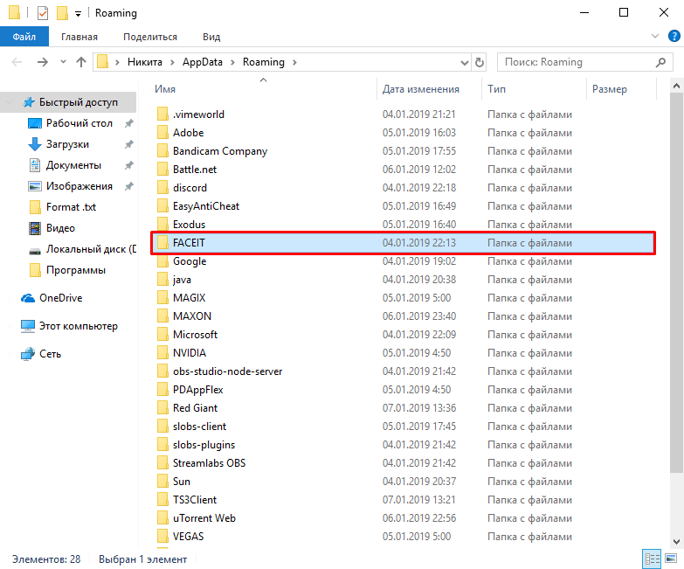This screenshot has height=569, width=684.
Task: Open the blue Help question icon
Action: pyautogui.click(x=674, y=36)
